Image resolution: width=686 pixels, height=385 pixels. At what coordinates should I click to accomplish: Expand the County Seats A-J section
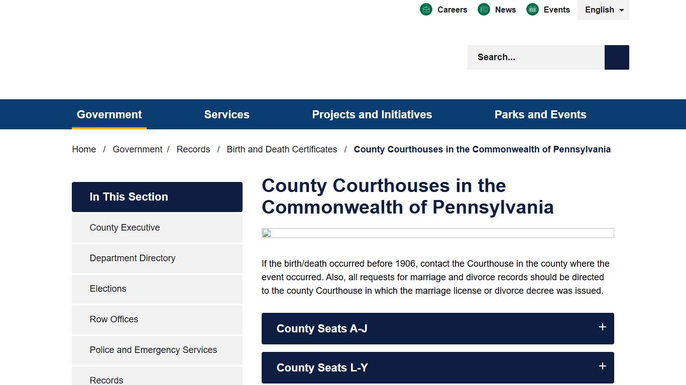pyautogui.click(x=437, y=328)
